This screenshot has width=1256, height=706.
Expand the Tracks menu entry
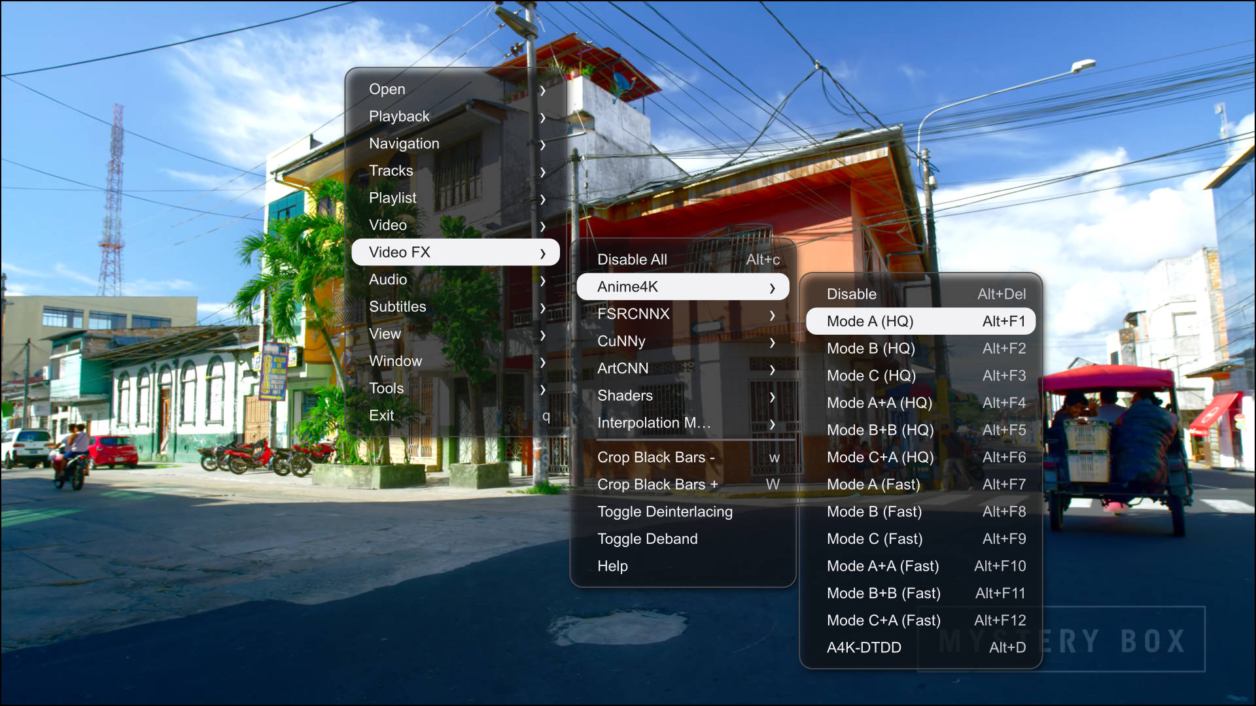[455, 171]
